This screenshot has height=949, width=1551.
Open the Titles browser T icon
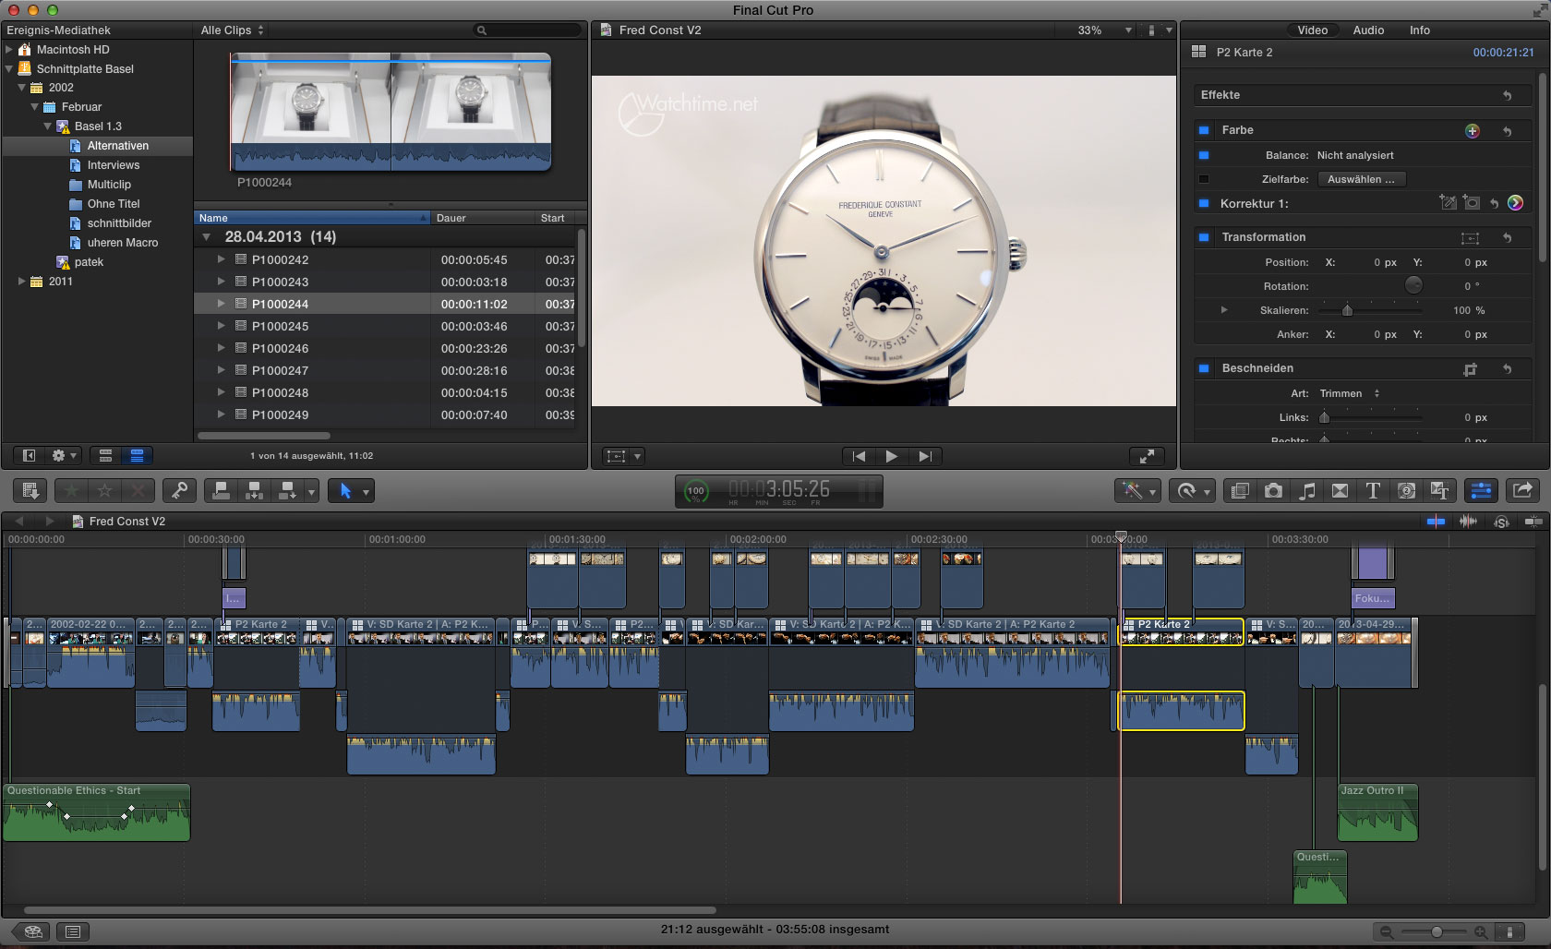click(1373, 491)
